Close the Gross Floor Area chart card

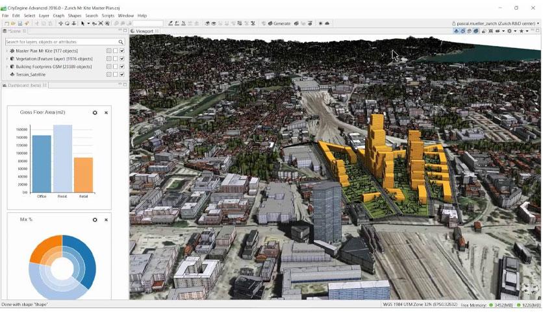(x=106, y=113)
